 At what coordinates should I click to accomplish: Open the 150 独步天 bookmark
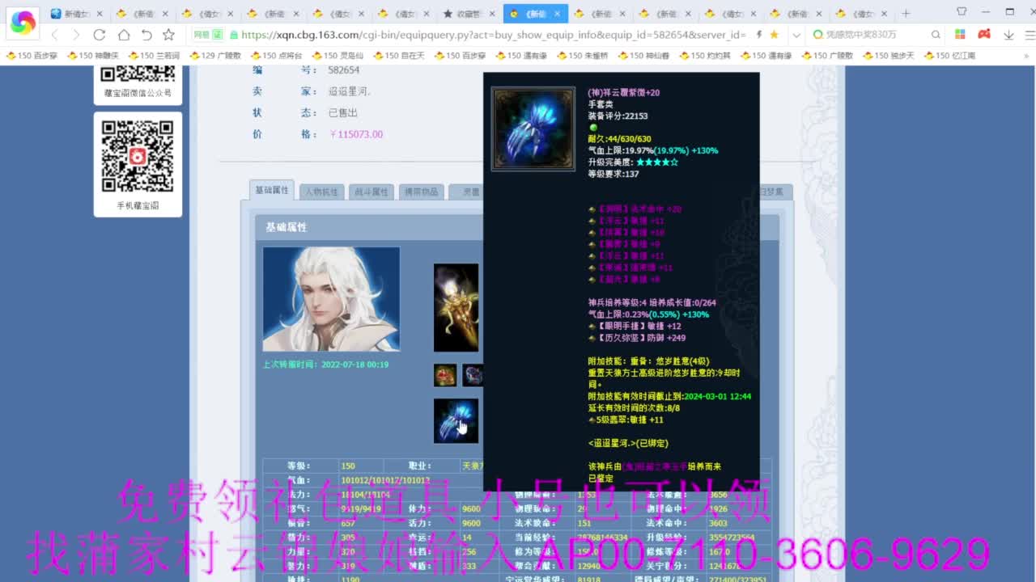pyautogui.click(x=888, y=55)
